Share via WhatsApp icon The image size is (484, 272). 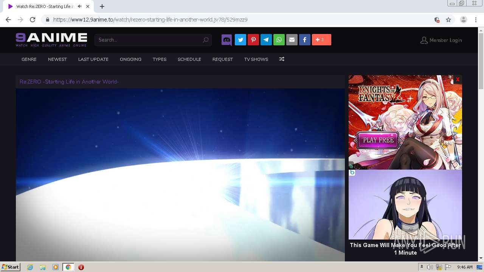tap(279, 40)
